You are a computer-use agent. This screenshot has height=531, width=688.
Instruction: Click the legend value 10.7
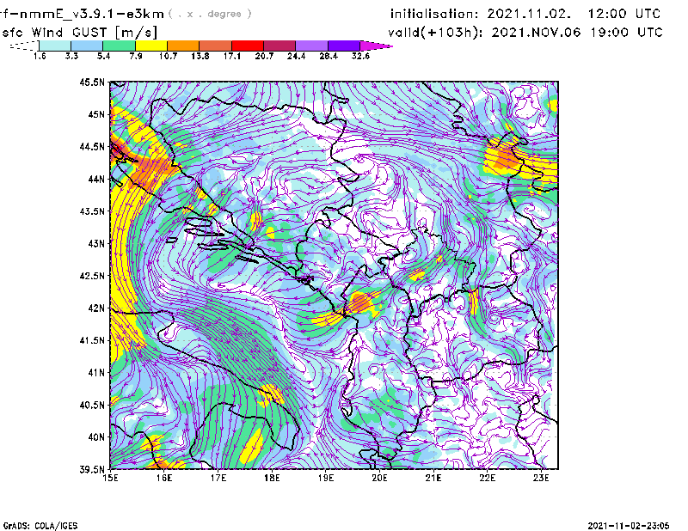pos(168,56)
